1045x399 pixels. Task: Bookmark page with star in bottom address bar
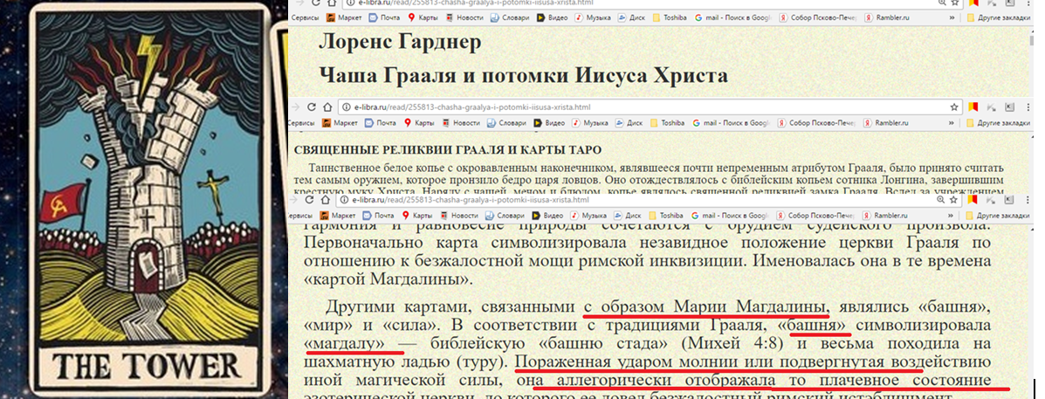coord(954,199)
